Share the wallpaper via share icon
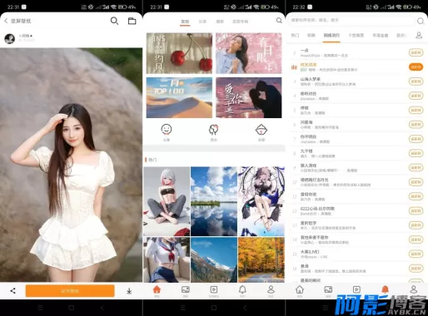This screenshot has width=428, height=316. click(x=12, y=290)
